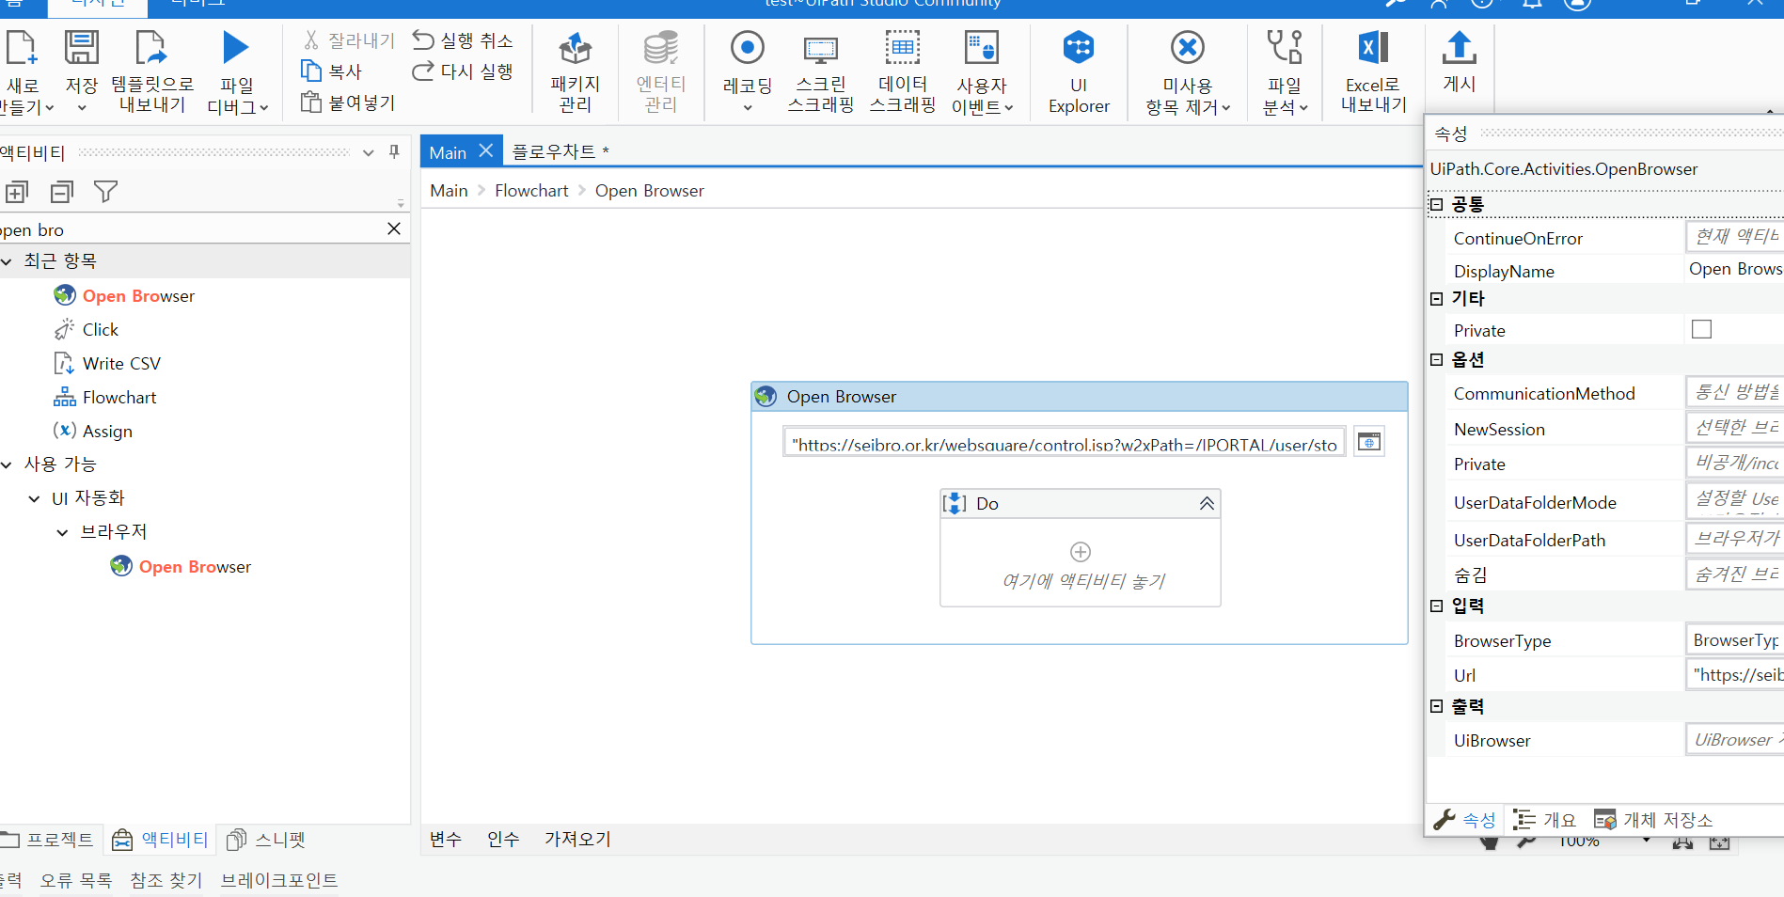Open the Activities panel dropdown arrow
The height and width of the screenshot is (897, 1784).
368,152
